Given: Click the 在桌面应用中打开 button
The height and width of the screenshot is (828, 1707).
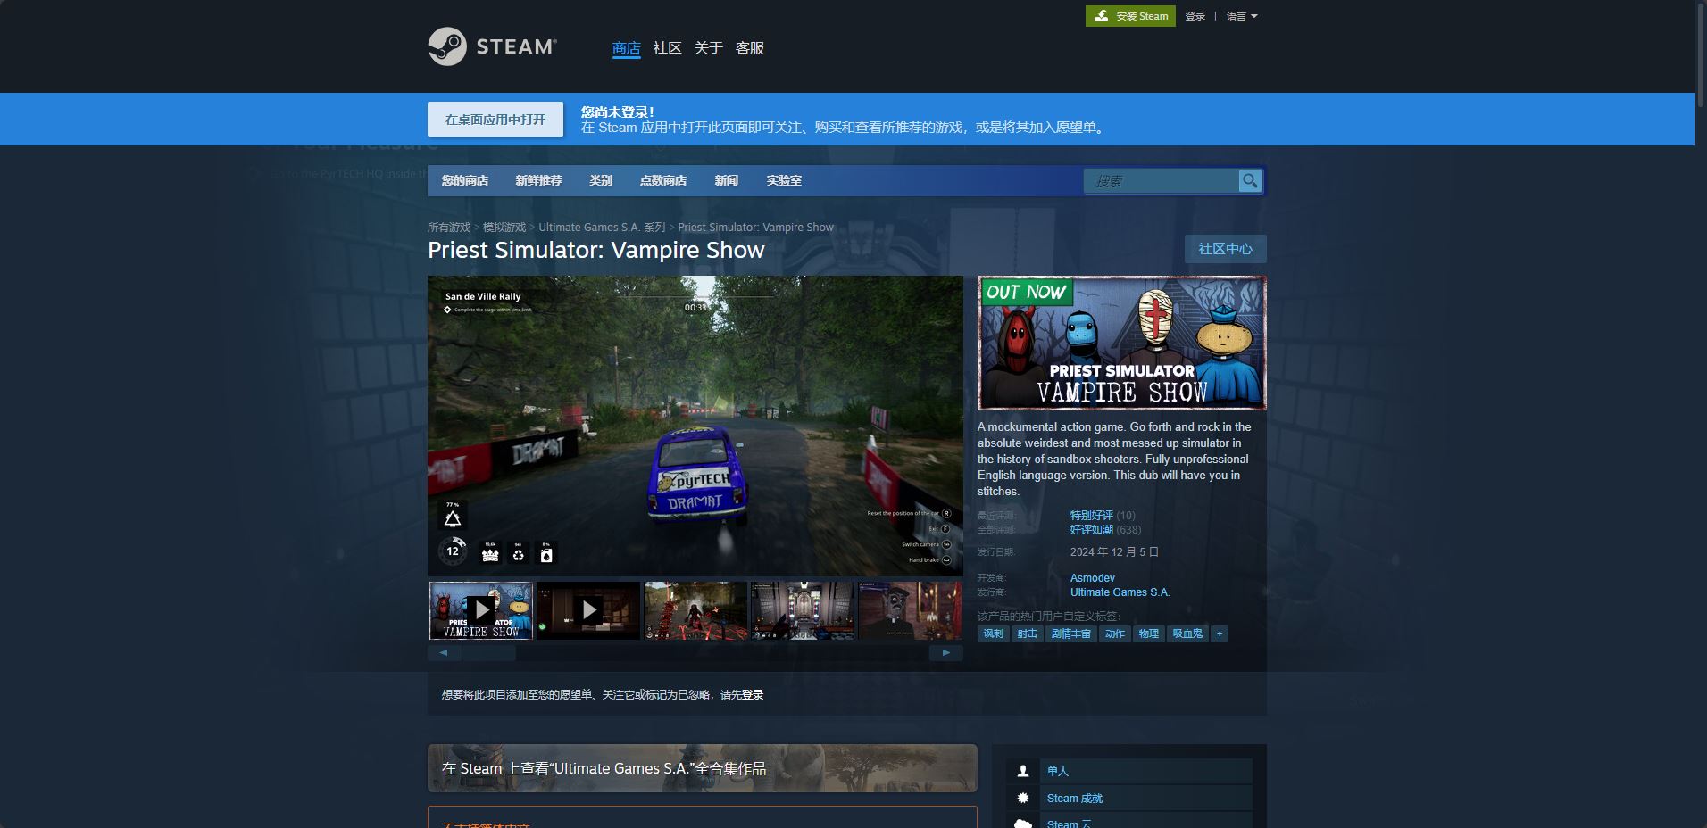Looking at the screenshot, I should point(495,120).
